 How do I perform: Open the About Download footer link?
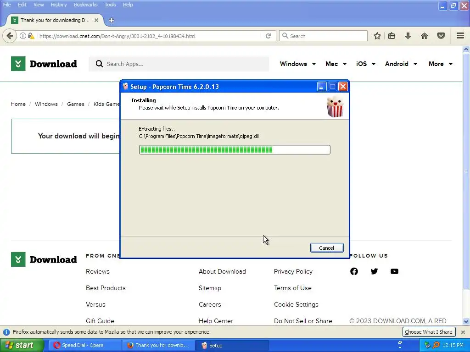pos(222,271)
